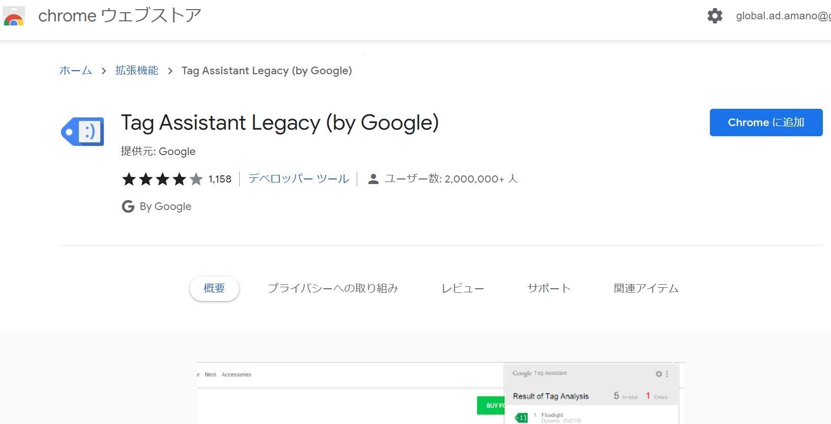Open 拡張機能 breadcrumb link

coord(136,71)
